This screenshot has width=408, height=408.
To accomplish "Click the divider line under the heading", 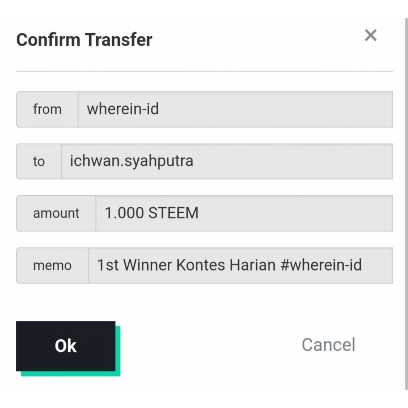I will (204, 71).
